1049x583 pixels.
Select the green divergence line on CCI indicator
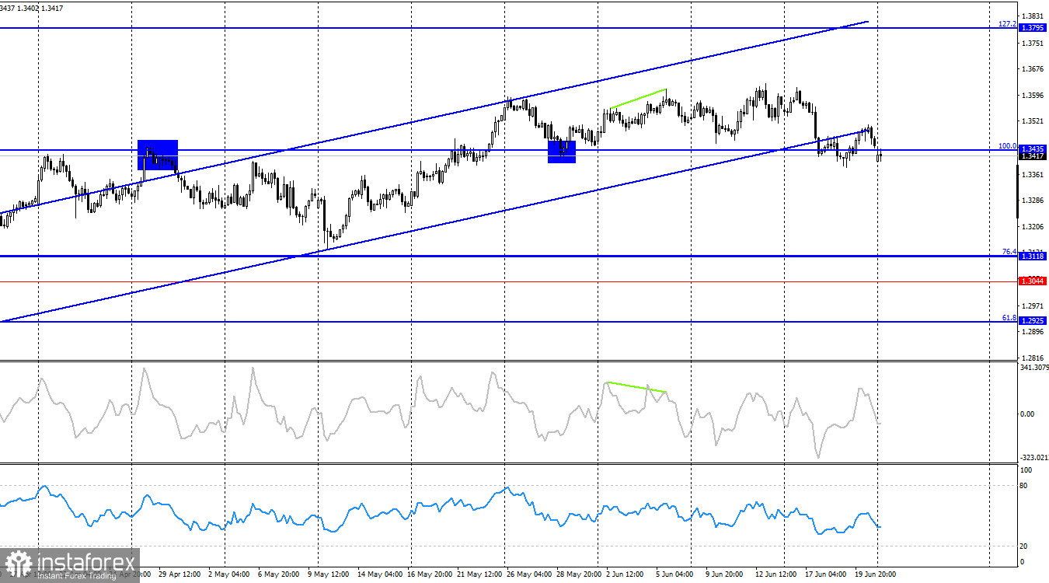[x=636, y=386]
